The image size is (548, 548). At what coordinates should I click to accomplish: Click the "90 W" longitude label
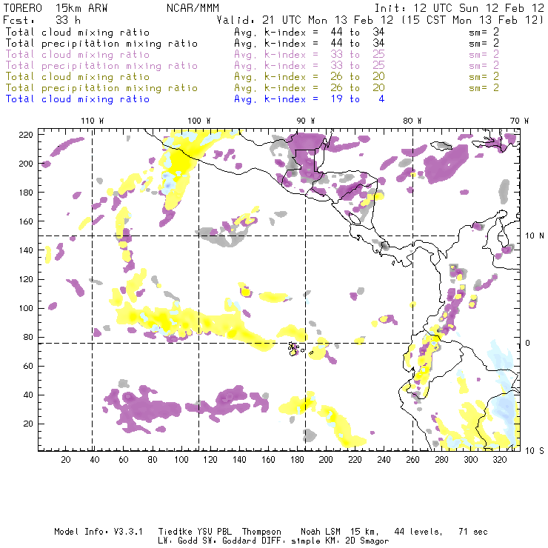tap(305, 121)
